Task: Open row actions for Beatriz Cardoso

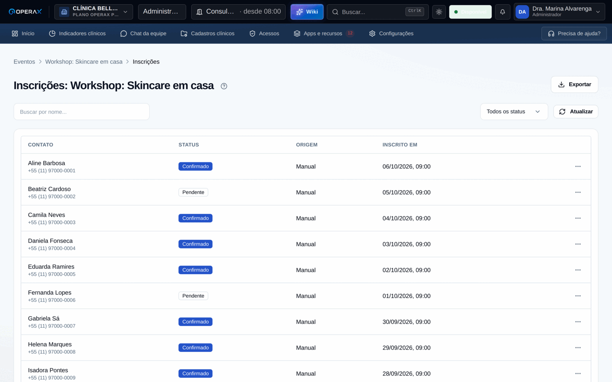Action: point(578,193)
